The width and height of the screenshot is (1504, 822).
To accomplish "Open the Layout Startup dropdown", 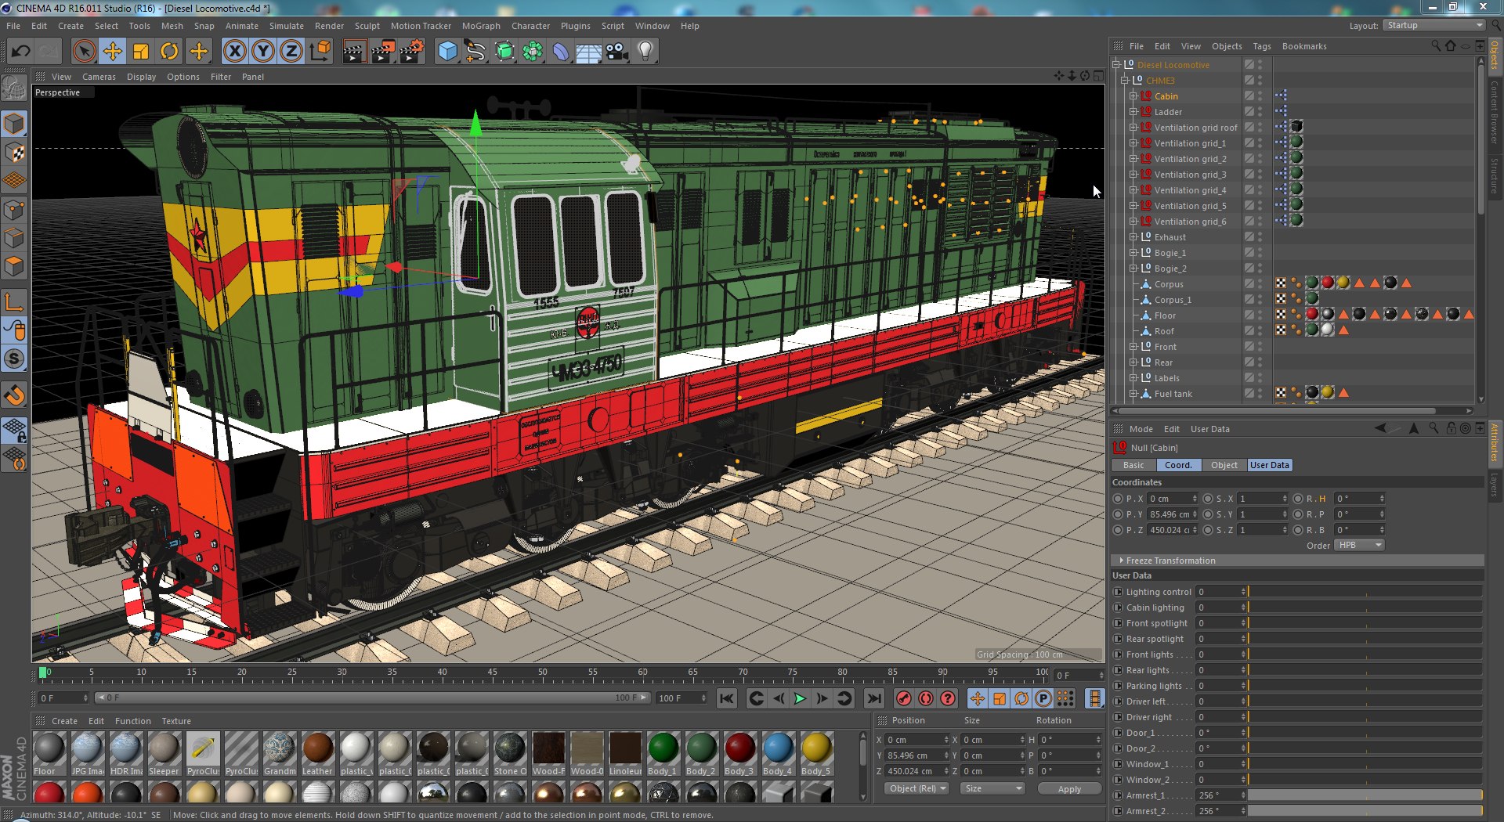I will [1433, 25].
